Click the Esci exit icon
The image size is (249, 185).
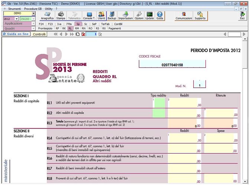[242, 16]
